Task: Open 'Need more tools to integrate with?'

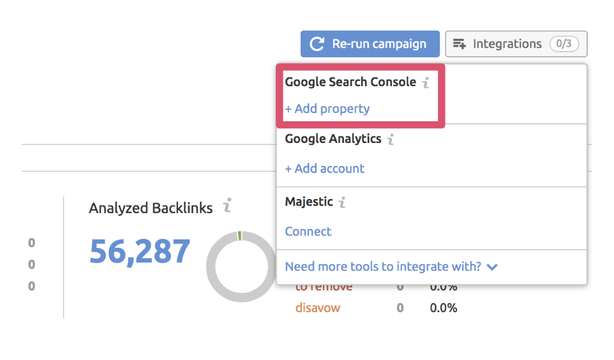Action: (383, 266)
